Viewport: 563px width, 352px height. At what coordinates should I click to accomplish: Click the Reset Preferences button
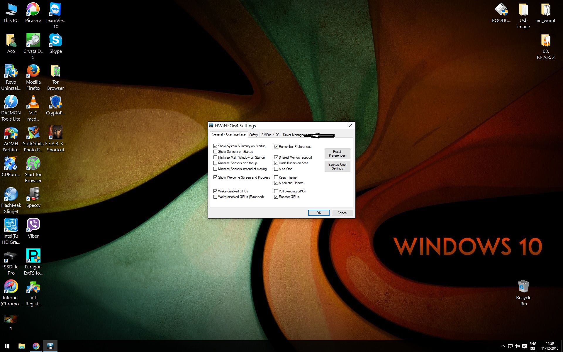[x=337, y=153]
